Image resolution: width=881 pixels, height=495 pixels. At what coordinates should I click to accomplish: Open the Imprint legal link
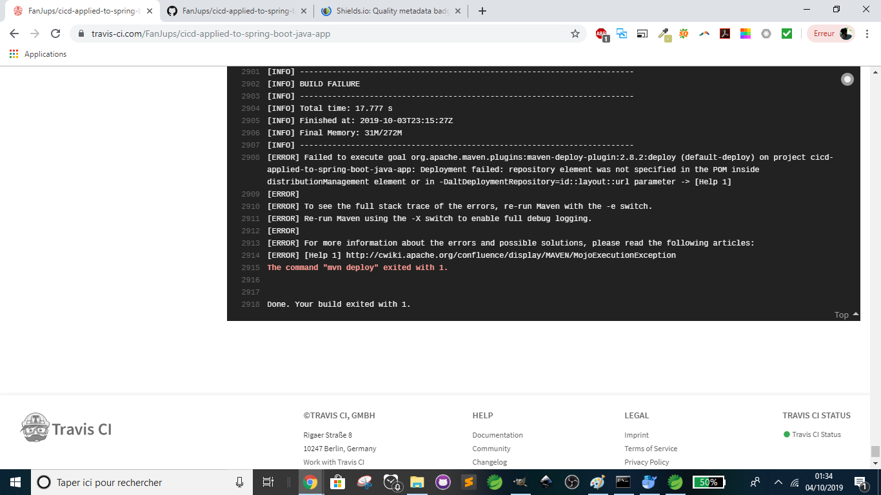pos(637,435)
